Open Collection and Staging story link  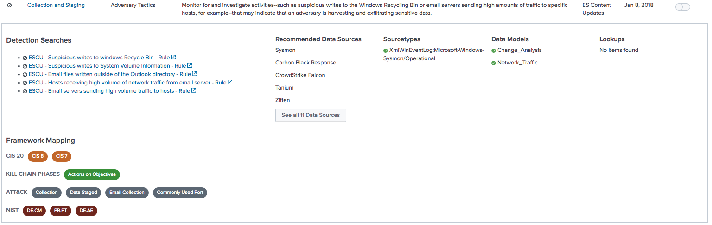56,5
